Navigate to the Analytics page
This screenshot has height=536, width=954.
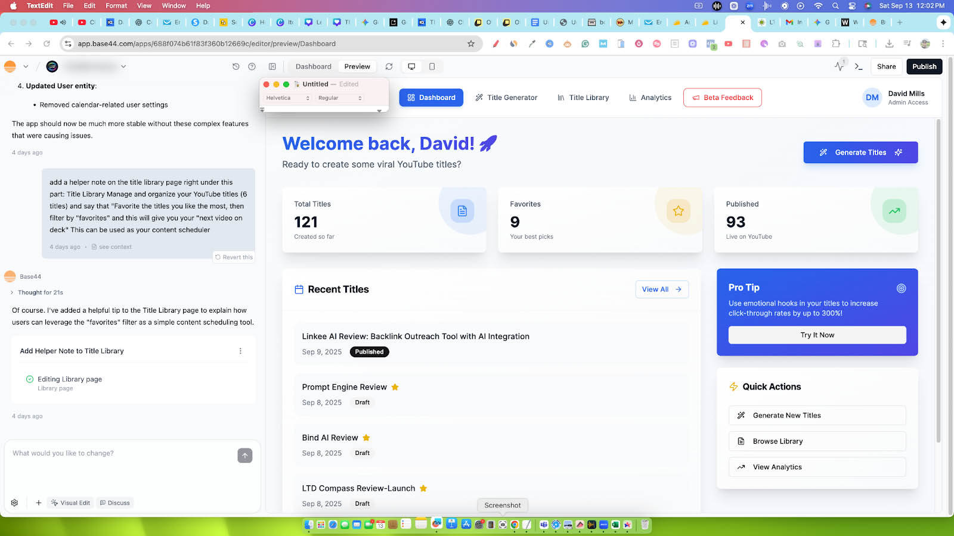[x=650, y=98]
